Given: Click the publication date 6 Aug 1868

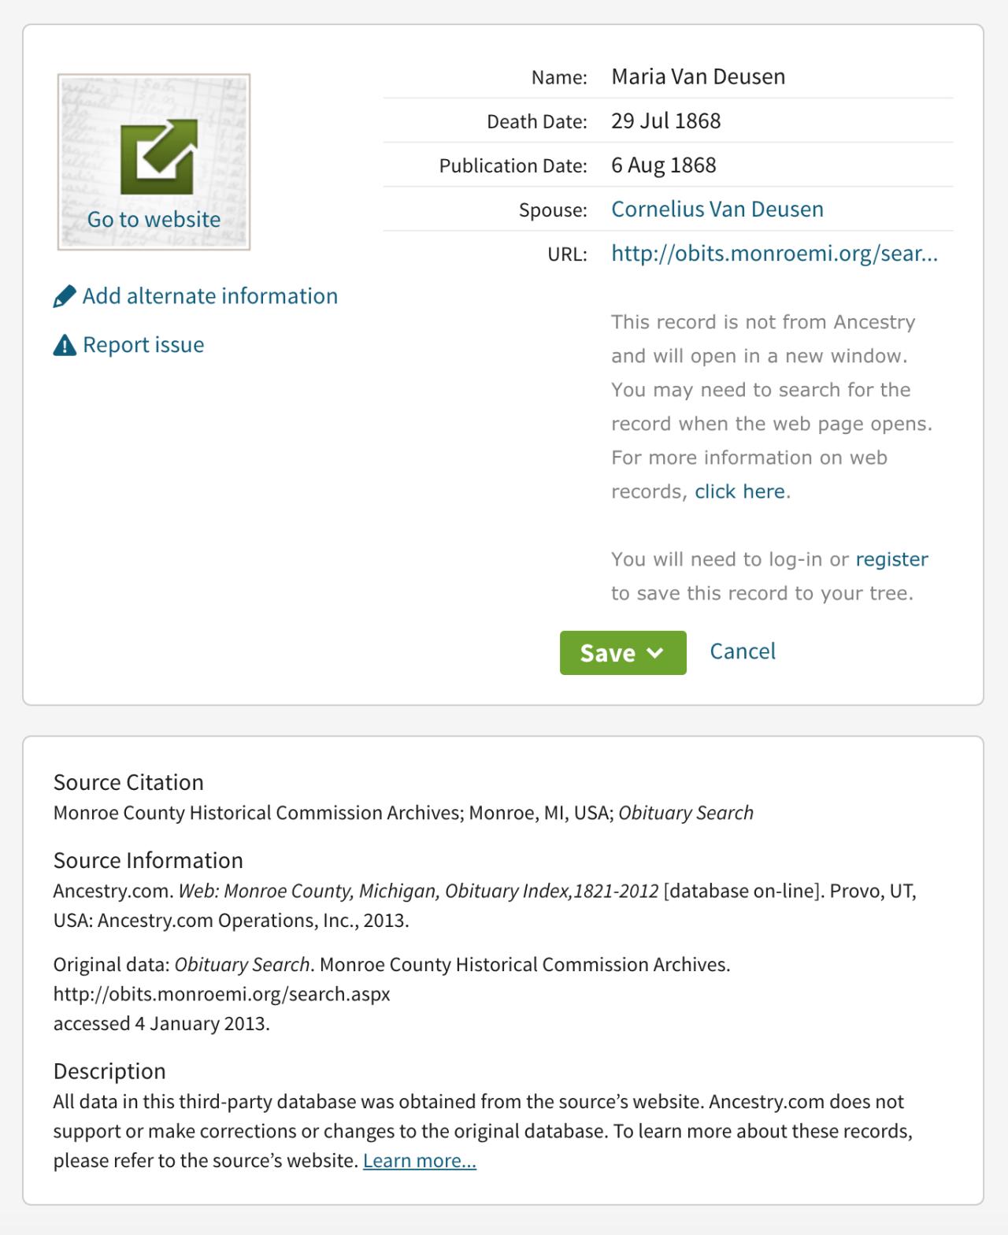Looking at the screenshot, I should [x=664, y=165].
